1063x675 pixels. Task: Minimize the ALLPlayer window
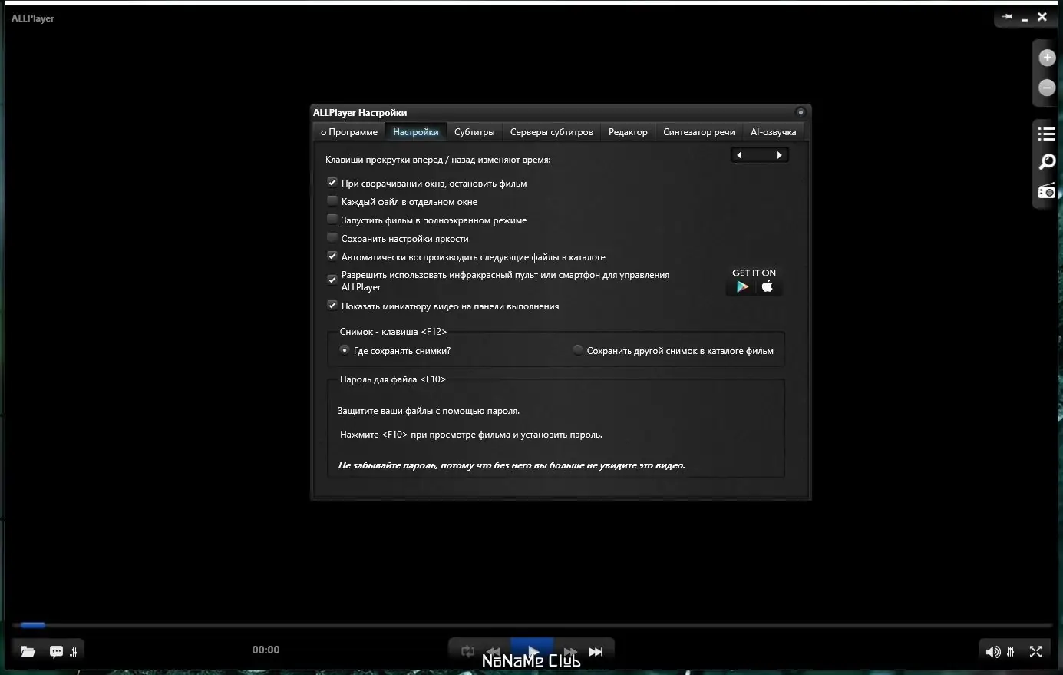pos(1025,18)
